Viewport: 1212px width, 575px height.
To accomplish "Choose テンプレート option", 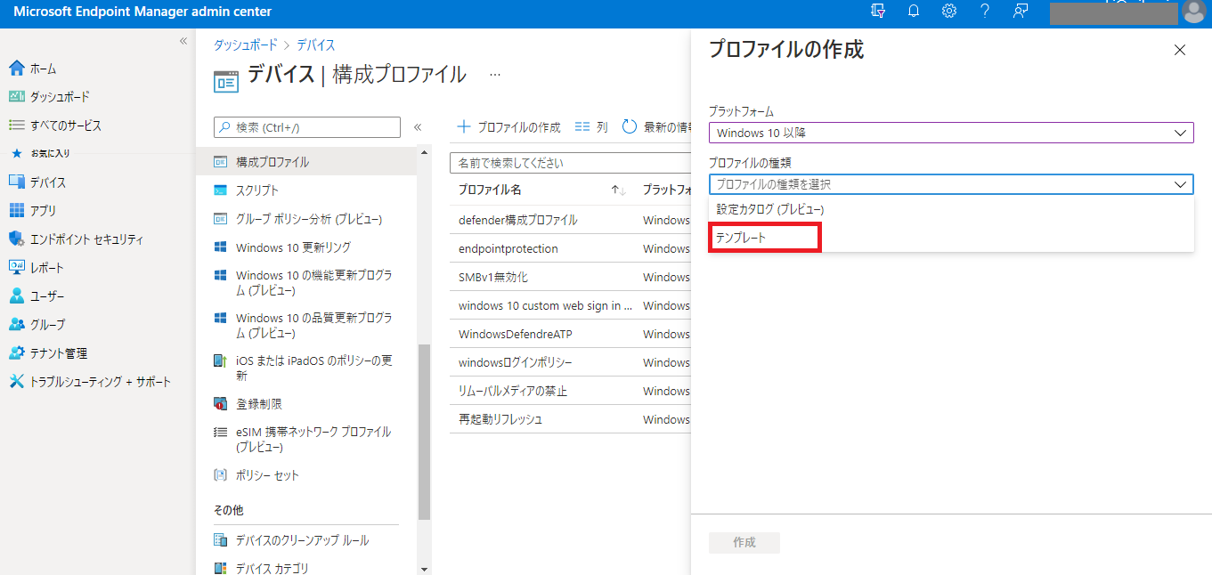I will click(x=951, y=238).
